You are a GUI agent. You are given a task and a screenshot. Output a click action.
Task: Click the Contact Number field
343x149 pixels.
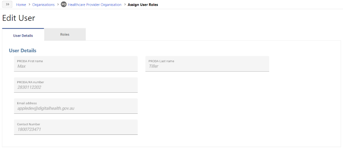(x=76, y=127)
